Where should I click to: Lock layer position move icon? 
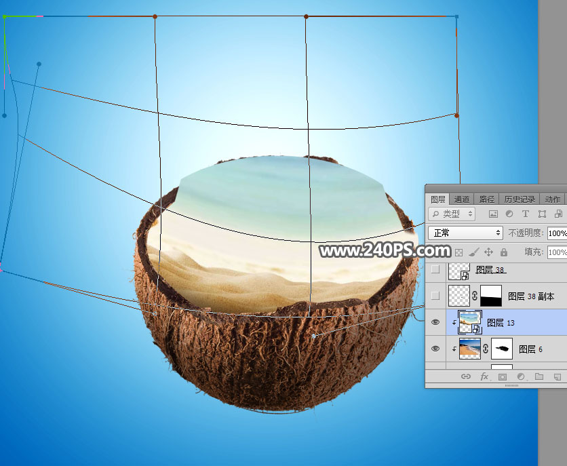point(488,252)
